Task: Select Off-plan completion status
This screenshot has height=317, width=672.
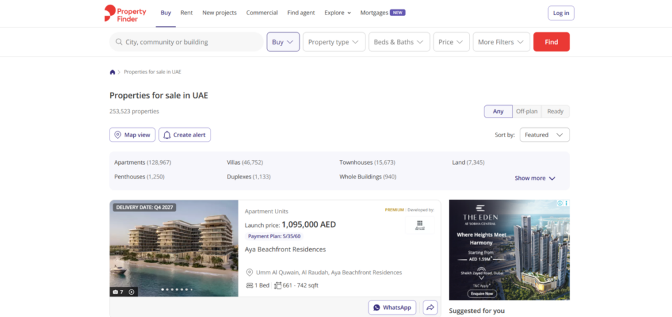Action: [527, 112]
